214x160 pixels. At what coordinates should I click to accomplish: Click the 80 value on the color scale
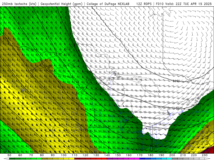42,155
